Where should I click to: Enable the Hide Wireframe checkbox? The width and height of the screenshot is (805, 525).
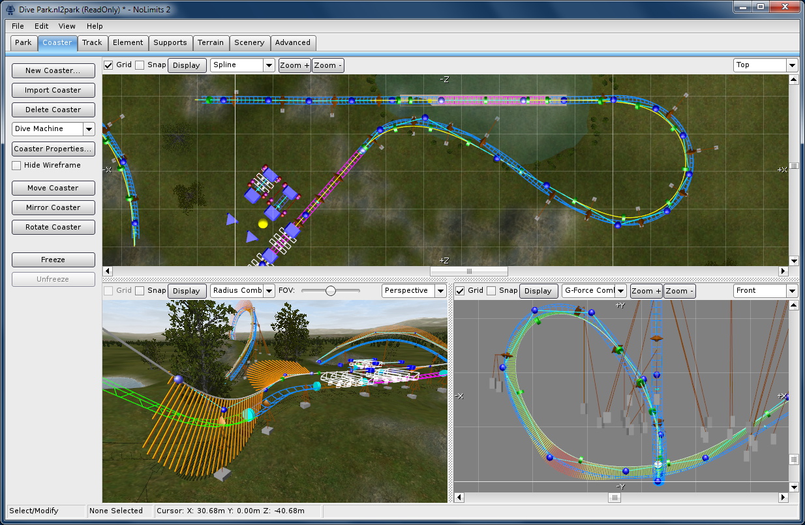16,166
